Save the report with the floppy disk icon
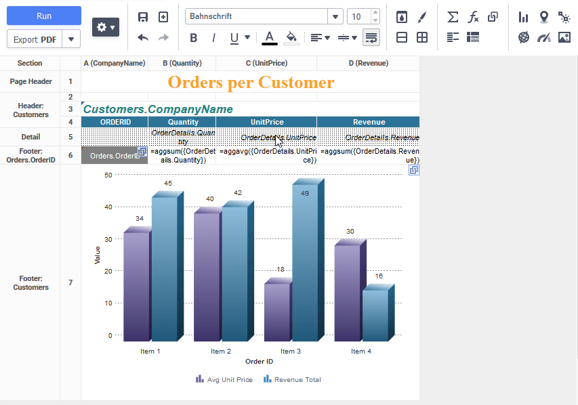Viewport: 578px width, 405px height. click(x=143, y=17)
